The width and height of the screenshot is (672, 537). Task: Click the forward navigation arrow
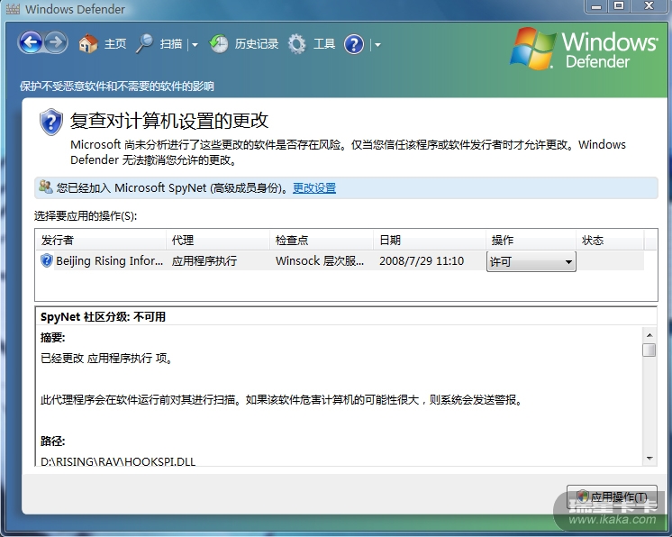tap(56, 43)
